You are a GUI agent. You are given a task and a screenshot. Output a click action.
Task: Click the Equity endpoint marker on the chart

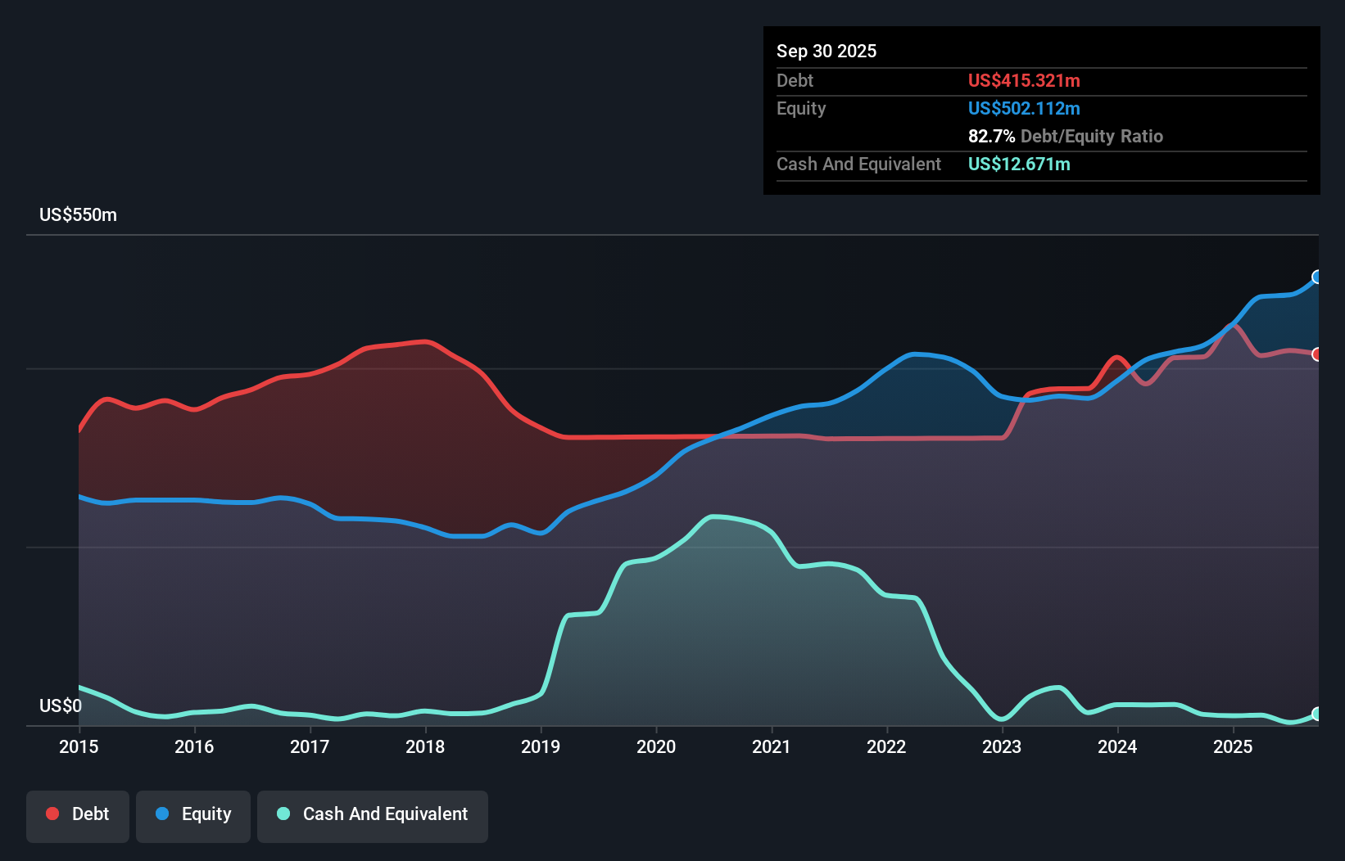1317,278
